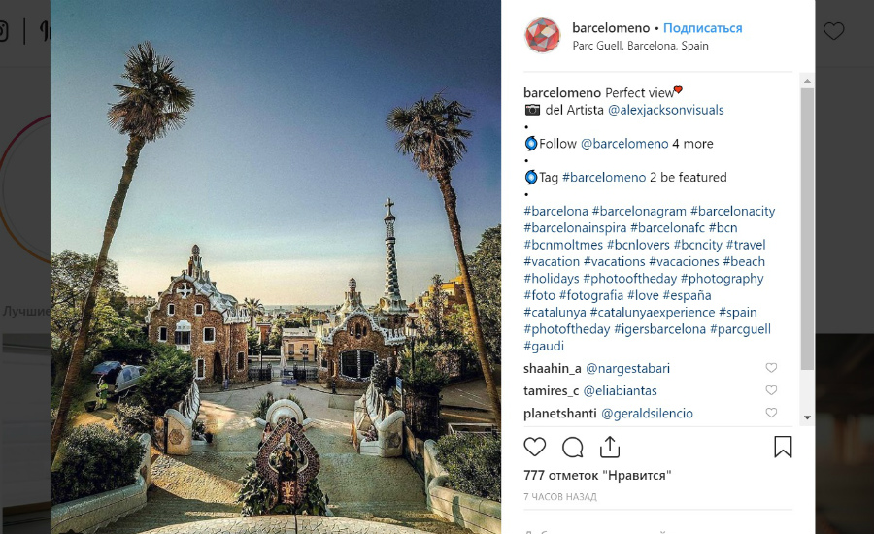The width and height of the screenshot is (874, 534).
Task: View the 777 likes list
Action: click(597, 476)
